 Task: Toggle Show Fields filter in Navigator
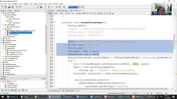(x=6, y=90)
